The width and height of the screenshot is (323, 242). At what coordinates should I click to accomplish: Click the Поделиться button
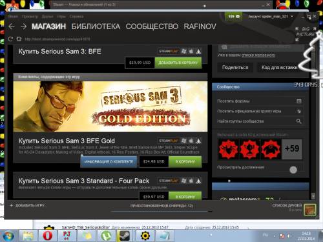[235, 68]
